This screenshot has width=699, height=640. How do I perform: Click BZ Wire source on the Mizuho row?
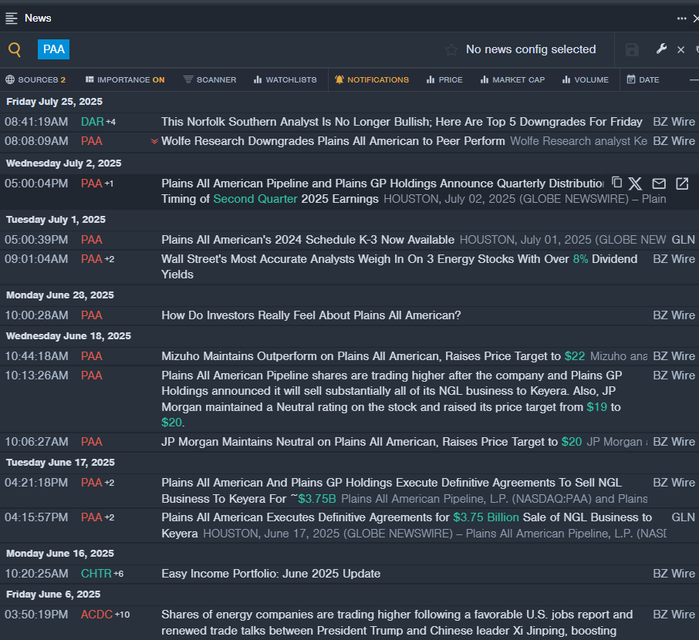pyautogui.click(x=674, y=356)
